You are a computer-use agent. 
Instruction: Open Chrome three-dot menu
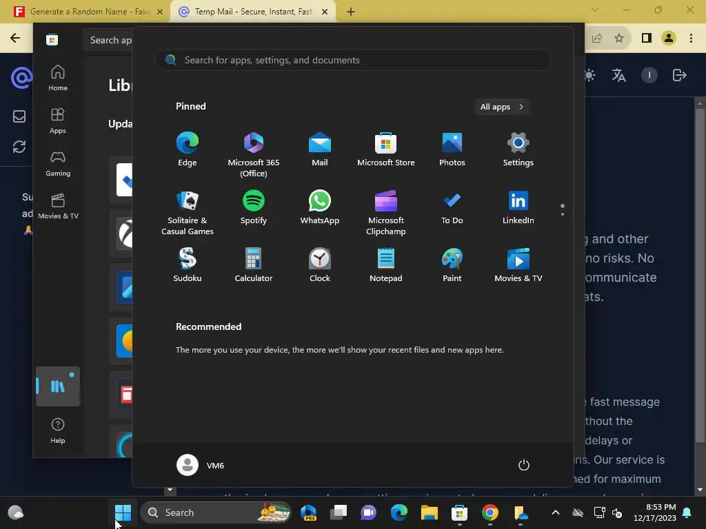691,38
